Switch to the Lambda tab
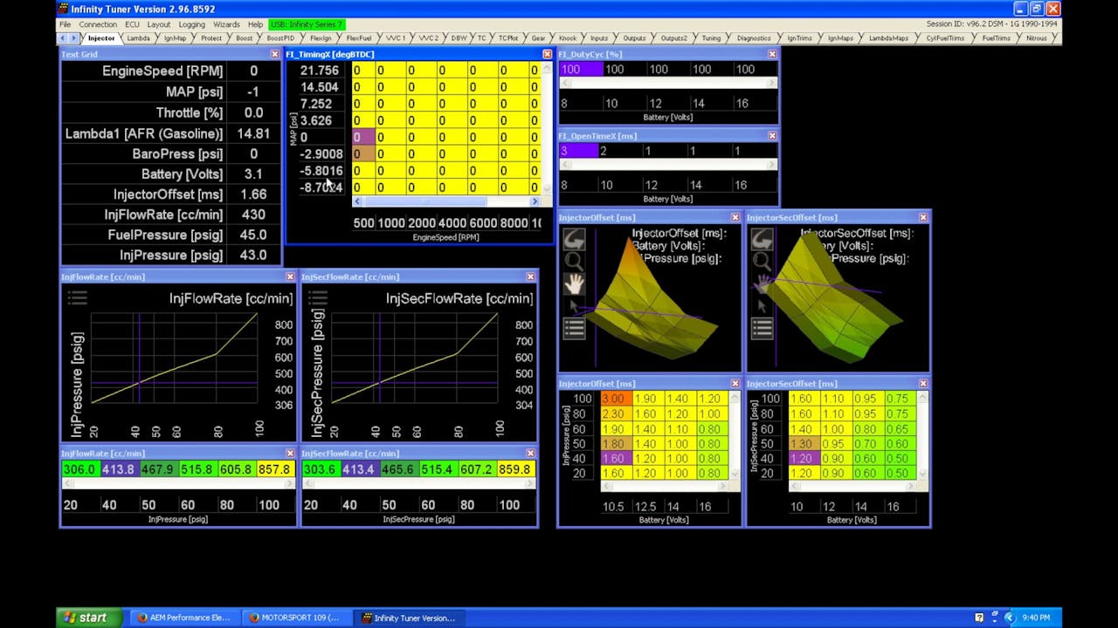Viewport: 1118px width, 628px height. tap(138, 38)
